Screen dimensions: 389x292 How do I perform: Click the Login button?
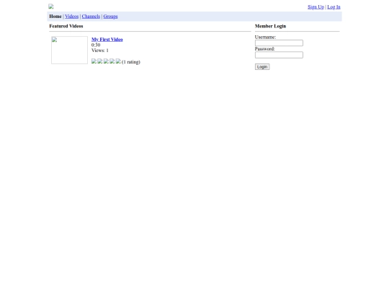coord(262,67)
